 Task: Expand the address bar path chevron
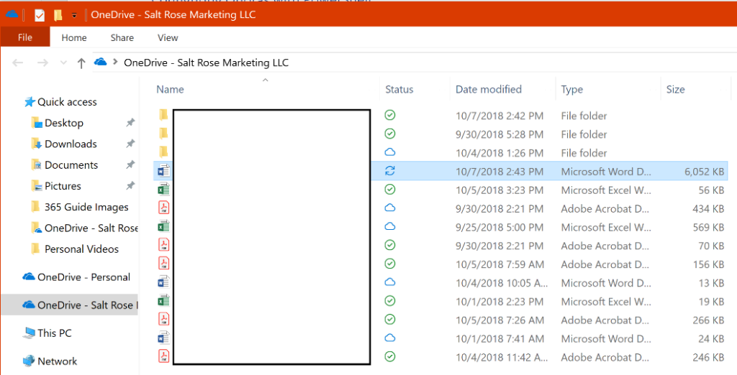[x=115, y=62]
